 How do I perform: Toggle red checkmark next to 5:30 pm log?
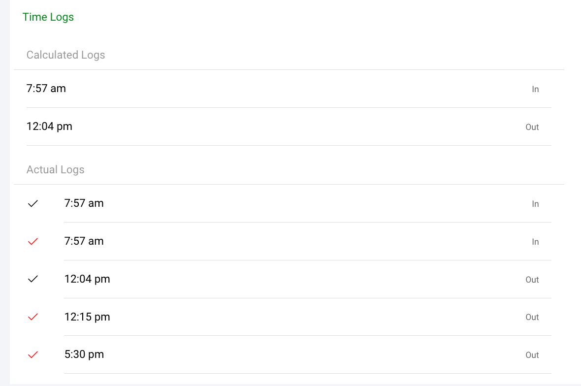point(33,354)
